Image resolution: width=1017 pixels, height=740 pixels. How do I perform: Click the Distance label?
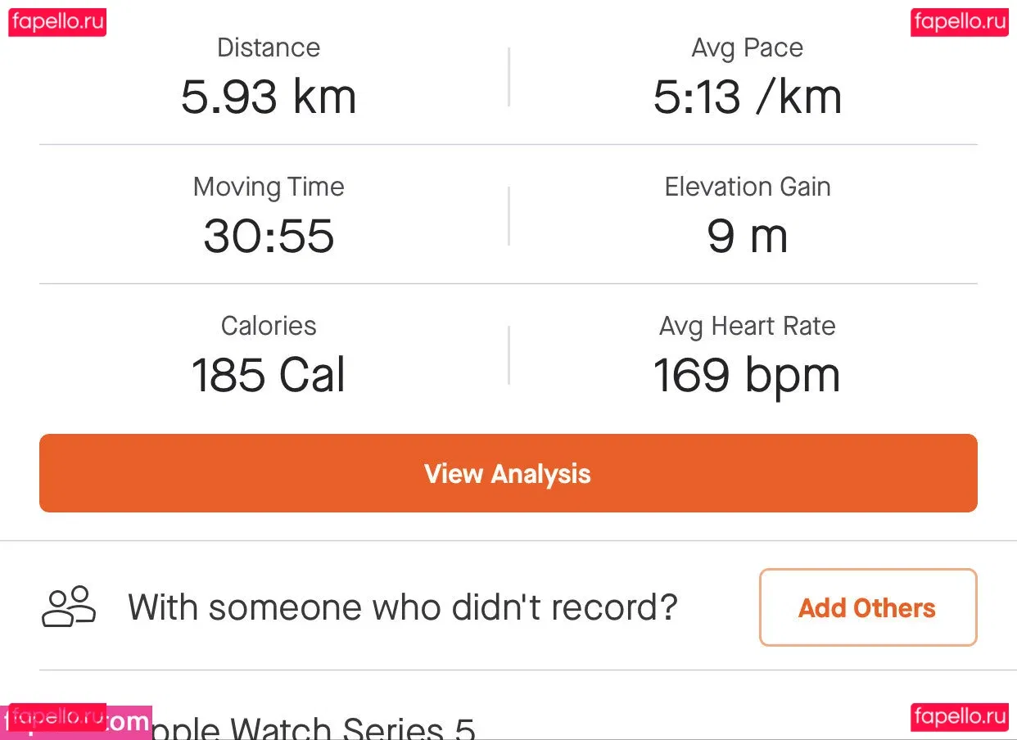point(269,47)
